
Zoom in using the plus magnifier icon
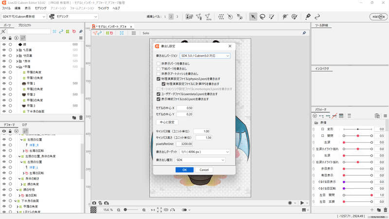pyautogui.click(x=144, y=210)
